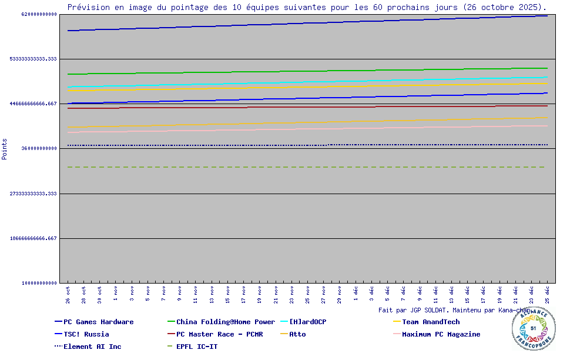Click the TSC! Russia legend entry

pos(86,334)
